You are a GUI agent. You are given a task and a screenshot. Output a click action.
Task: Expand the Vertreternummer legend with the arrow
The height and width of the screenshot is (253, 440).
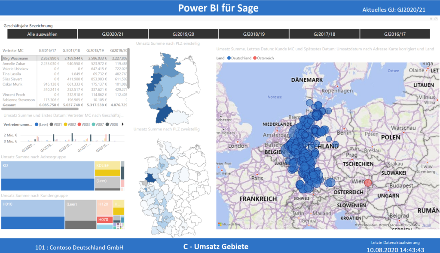(123, 125)
